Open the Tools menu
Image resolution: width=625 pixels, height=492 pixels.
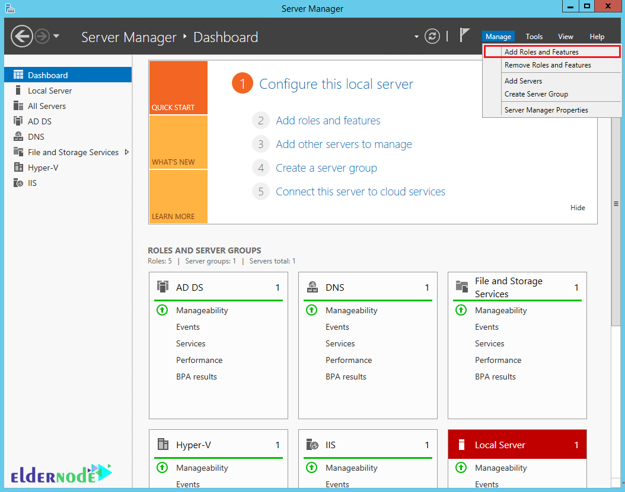click(x=534, y=37)
